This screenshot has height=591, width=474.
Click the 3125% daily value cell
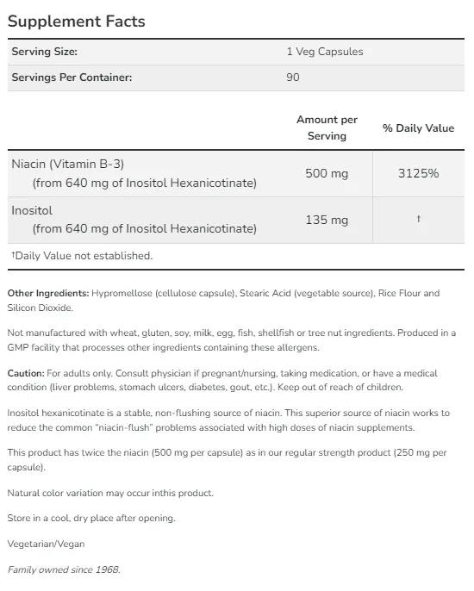(419, 173)
